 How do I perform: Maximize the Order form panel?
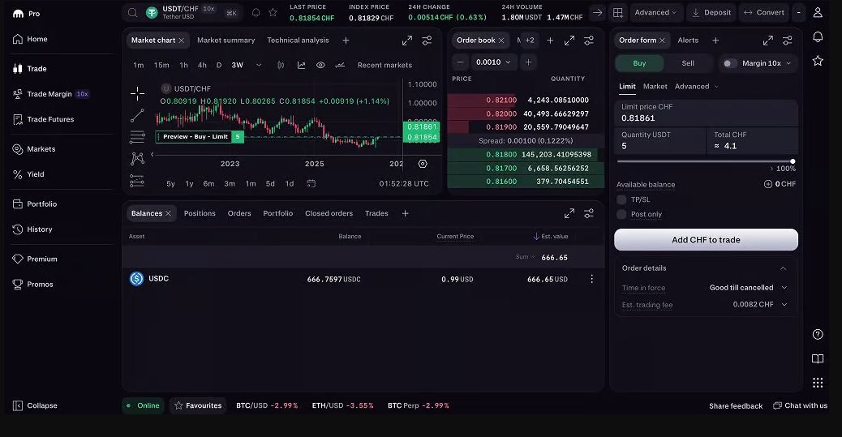click(x=768, y=41)
